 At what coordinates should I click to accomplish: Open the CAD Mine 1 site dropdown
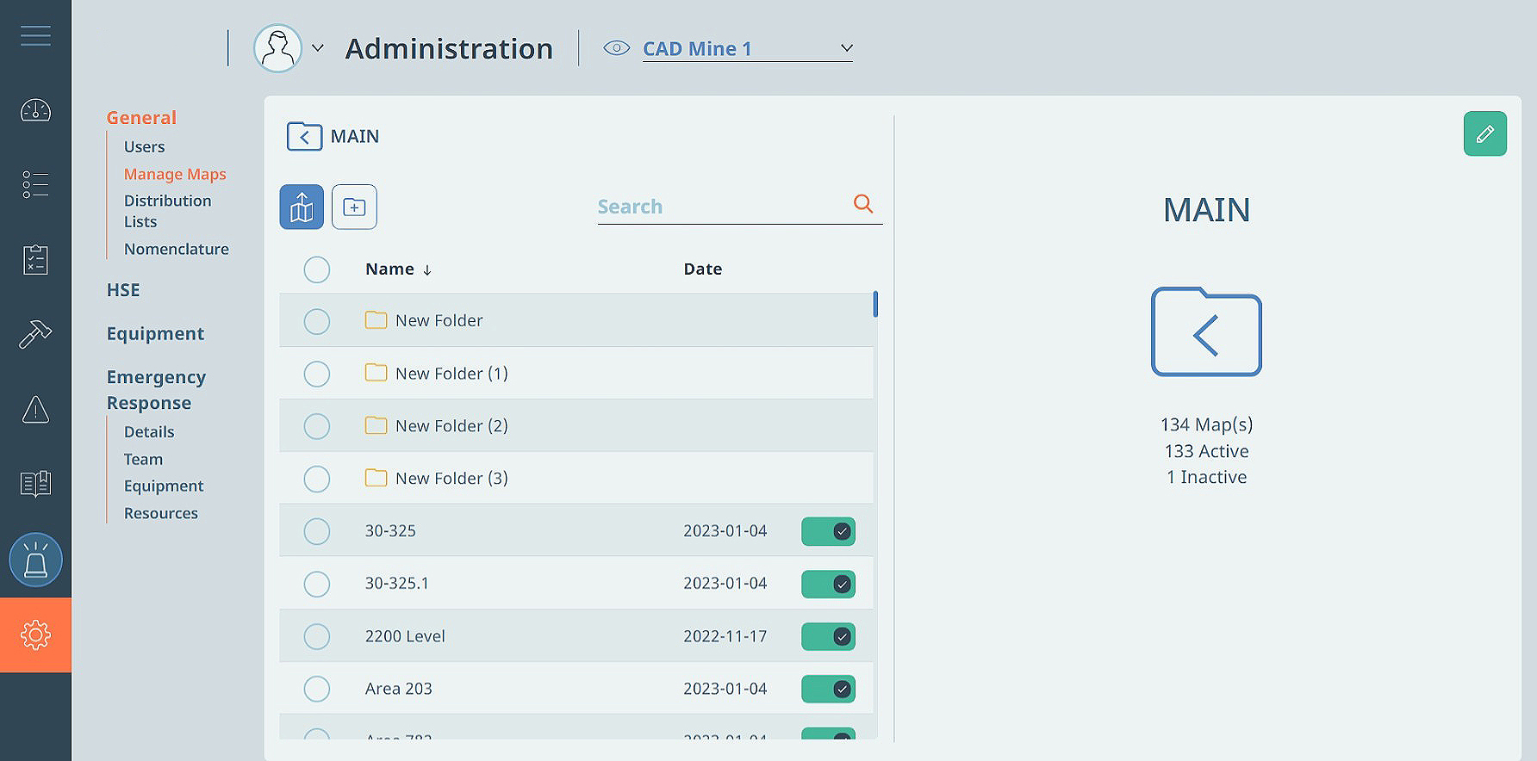tap(747, 48)
